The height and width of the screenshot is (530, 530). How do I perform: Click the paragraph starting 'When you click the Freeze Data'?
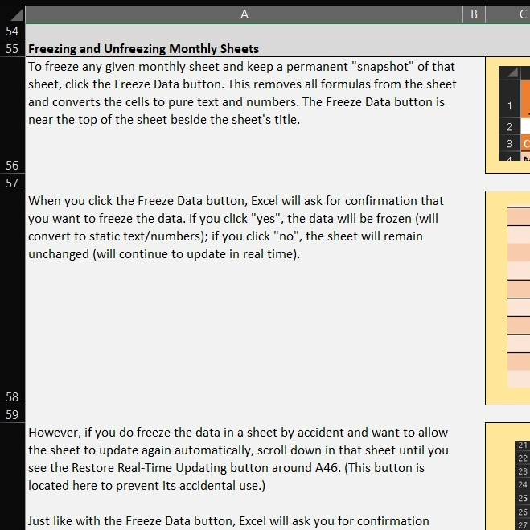point(236,228)
